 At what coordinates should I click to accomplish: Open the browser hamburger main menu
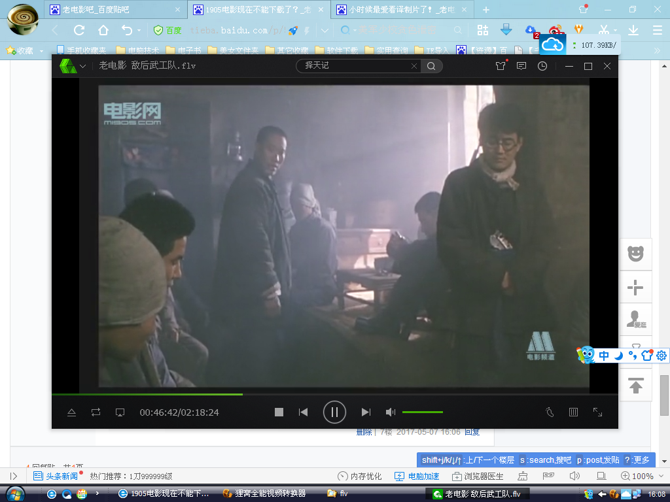[658, 30]
